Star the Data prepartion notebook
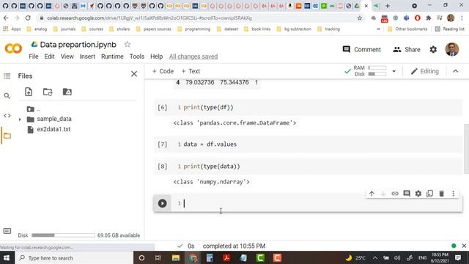 click(x=128, y=45)
